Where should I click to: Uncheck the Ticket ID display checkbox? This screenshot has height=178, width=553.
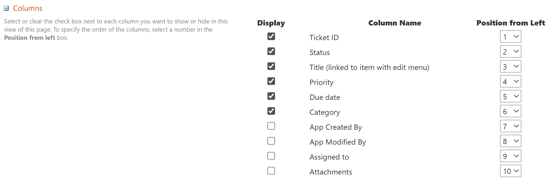(x=271, y=36)
